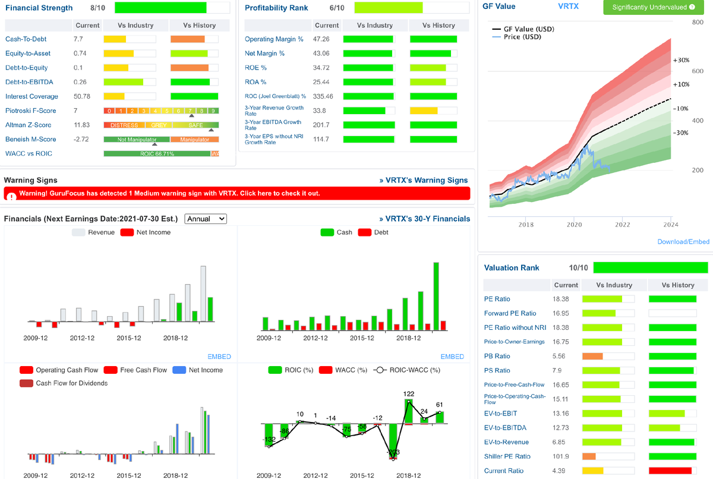Click the Valuation Rank 10/10 bar
This screenshot has width=713, height=479.
651,267
